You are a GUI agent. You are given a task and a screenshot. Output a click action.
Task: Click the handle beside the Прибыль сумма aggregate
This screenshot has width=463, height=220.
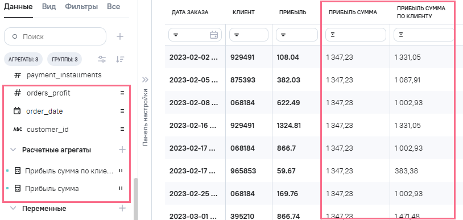[121, 188]
